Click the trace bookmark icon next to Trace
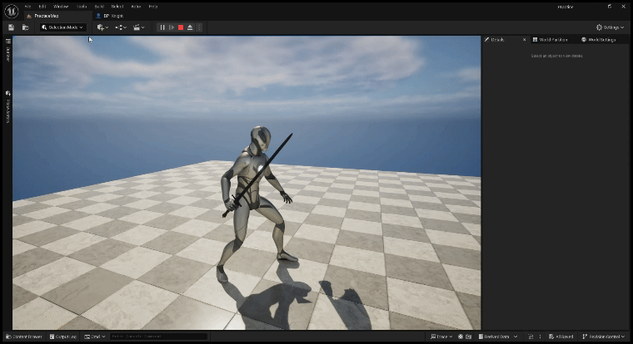 click(461, 337)
